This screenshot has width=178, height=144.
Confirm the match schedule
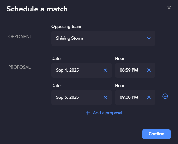pos(156,134)
